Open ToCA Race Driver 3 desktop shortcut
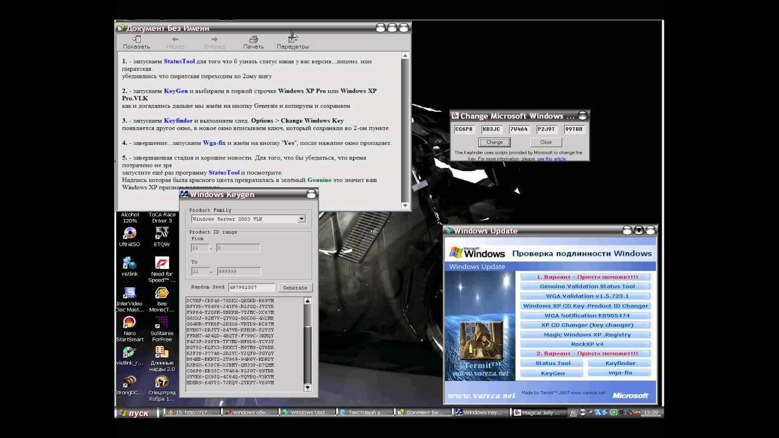 162,217
